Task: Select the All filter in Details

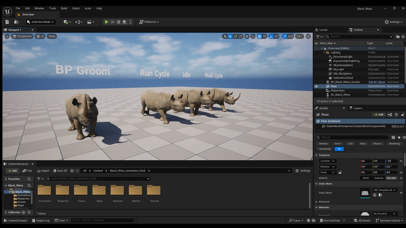Action: 339,149
